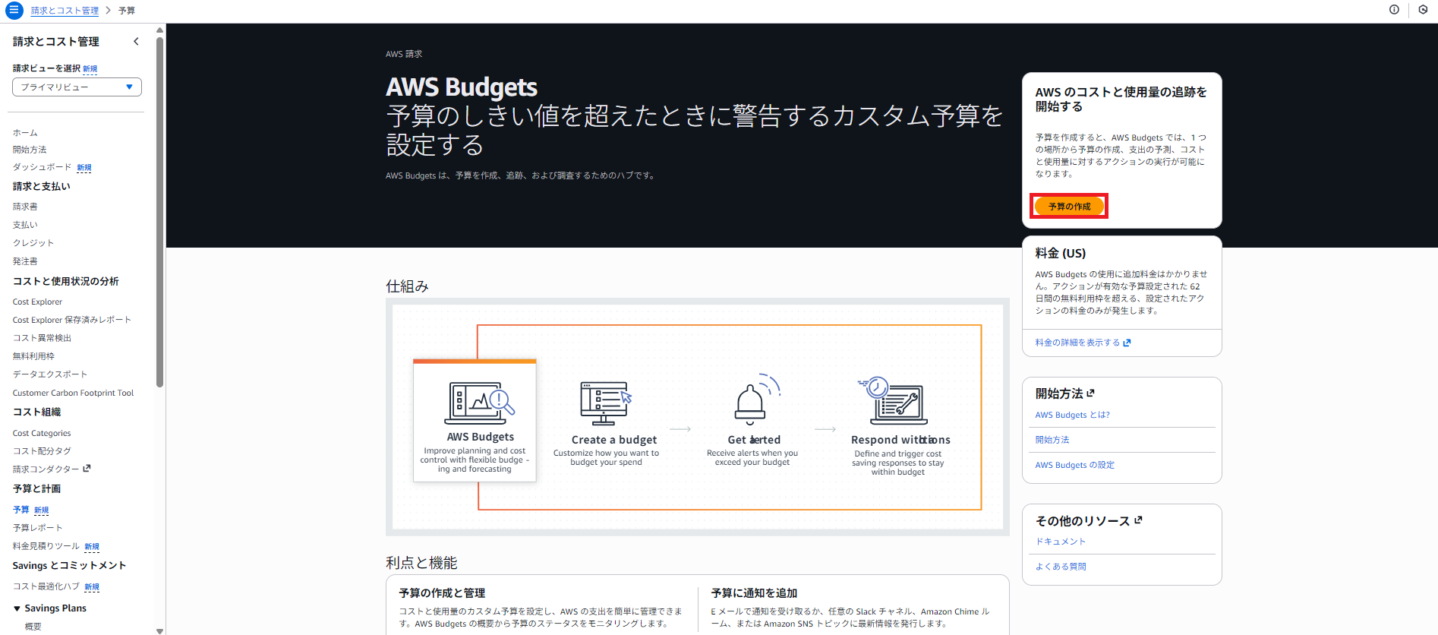The width and height of the screenshot is (1438, 635).
Task: Click the 請求とコスト管理 breadcrumb link
Action: click(65, 11)
